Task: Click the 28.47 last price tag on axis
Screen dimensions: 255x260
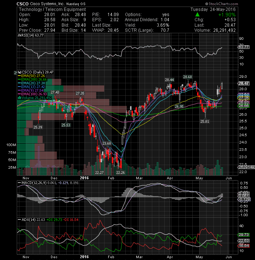Action: 244,83
